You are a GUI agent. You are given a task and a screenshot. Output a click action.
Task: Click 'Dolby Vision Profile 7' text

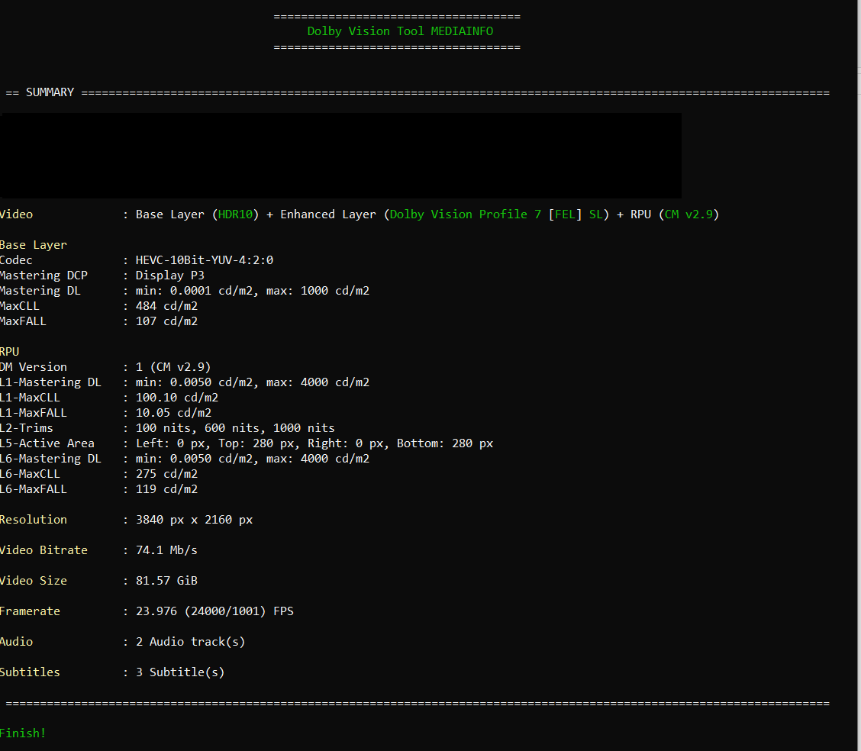coord(465,214)
